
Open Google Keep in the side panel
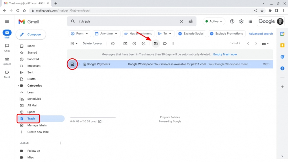(282, 45)
